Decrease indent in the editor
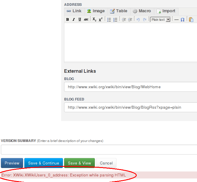 click(x=124, y=20)
